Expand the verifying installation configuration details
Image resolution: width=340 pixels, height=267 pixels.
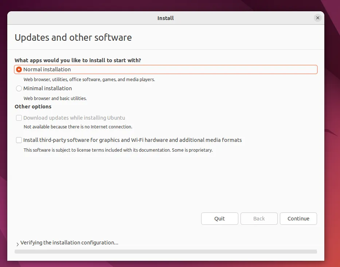17,244
